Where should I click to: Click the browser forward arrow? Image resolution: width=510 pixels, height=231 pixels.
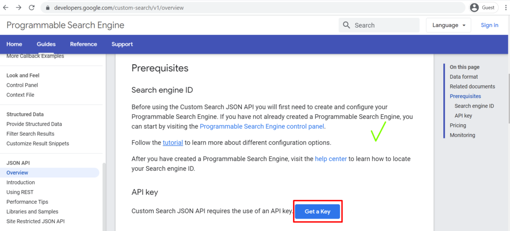(18, 8)
